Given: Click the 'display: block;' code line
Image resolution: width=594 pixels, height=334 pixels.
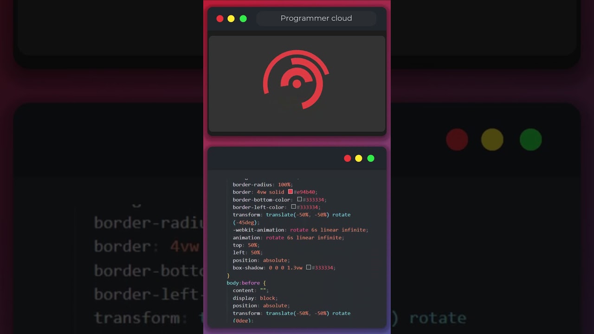Looking at the screenshot, I should (x=255, y=298).
